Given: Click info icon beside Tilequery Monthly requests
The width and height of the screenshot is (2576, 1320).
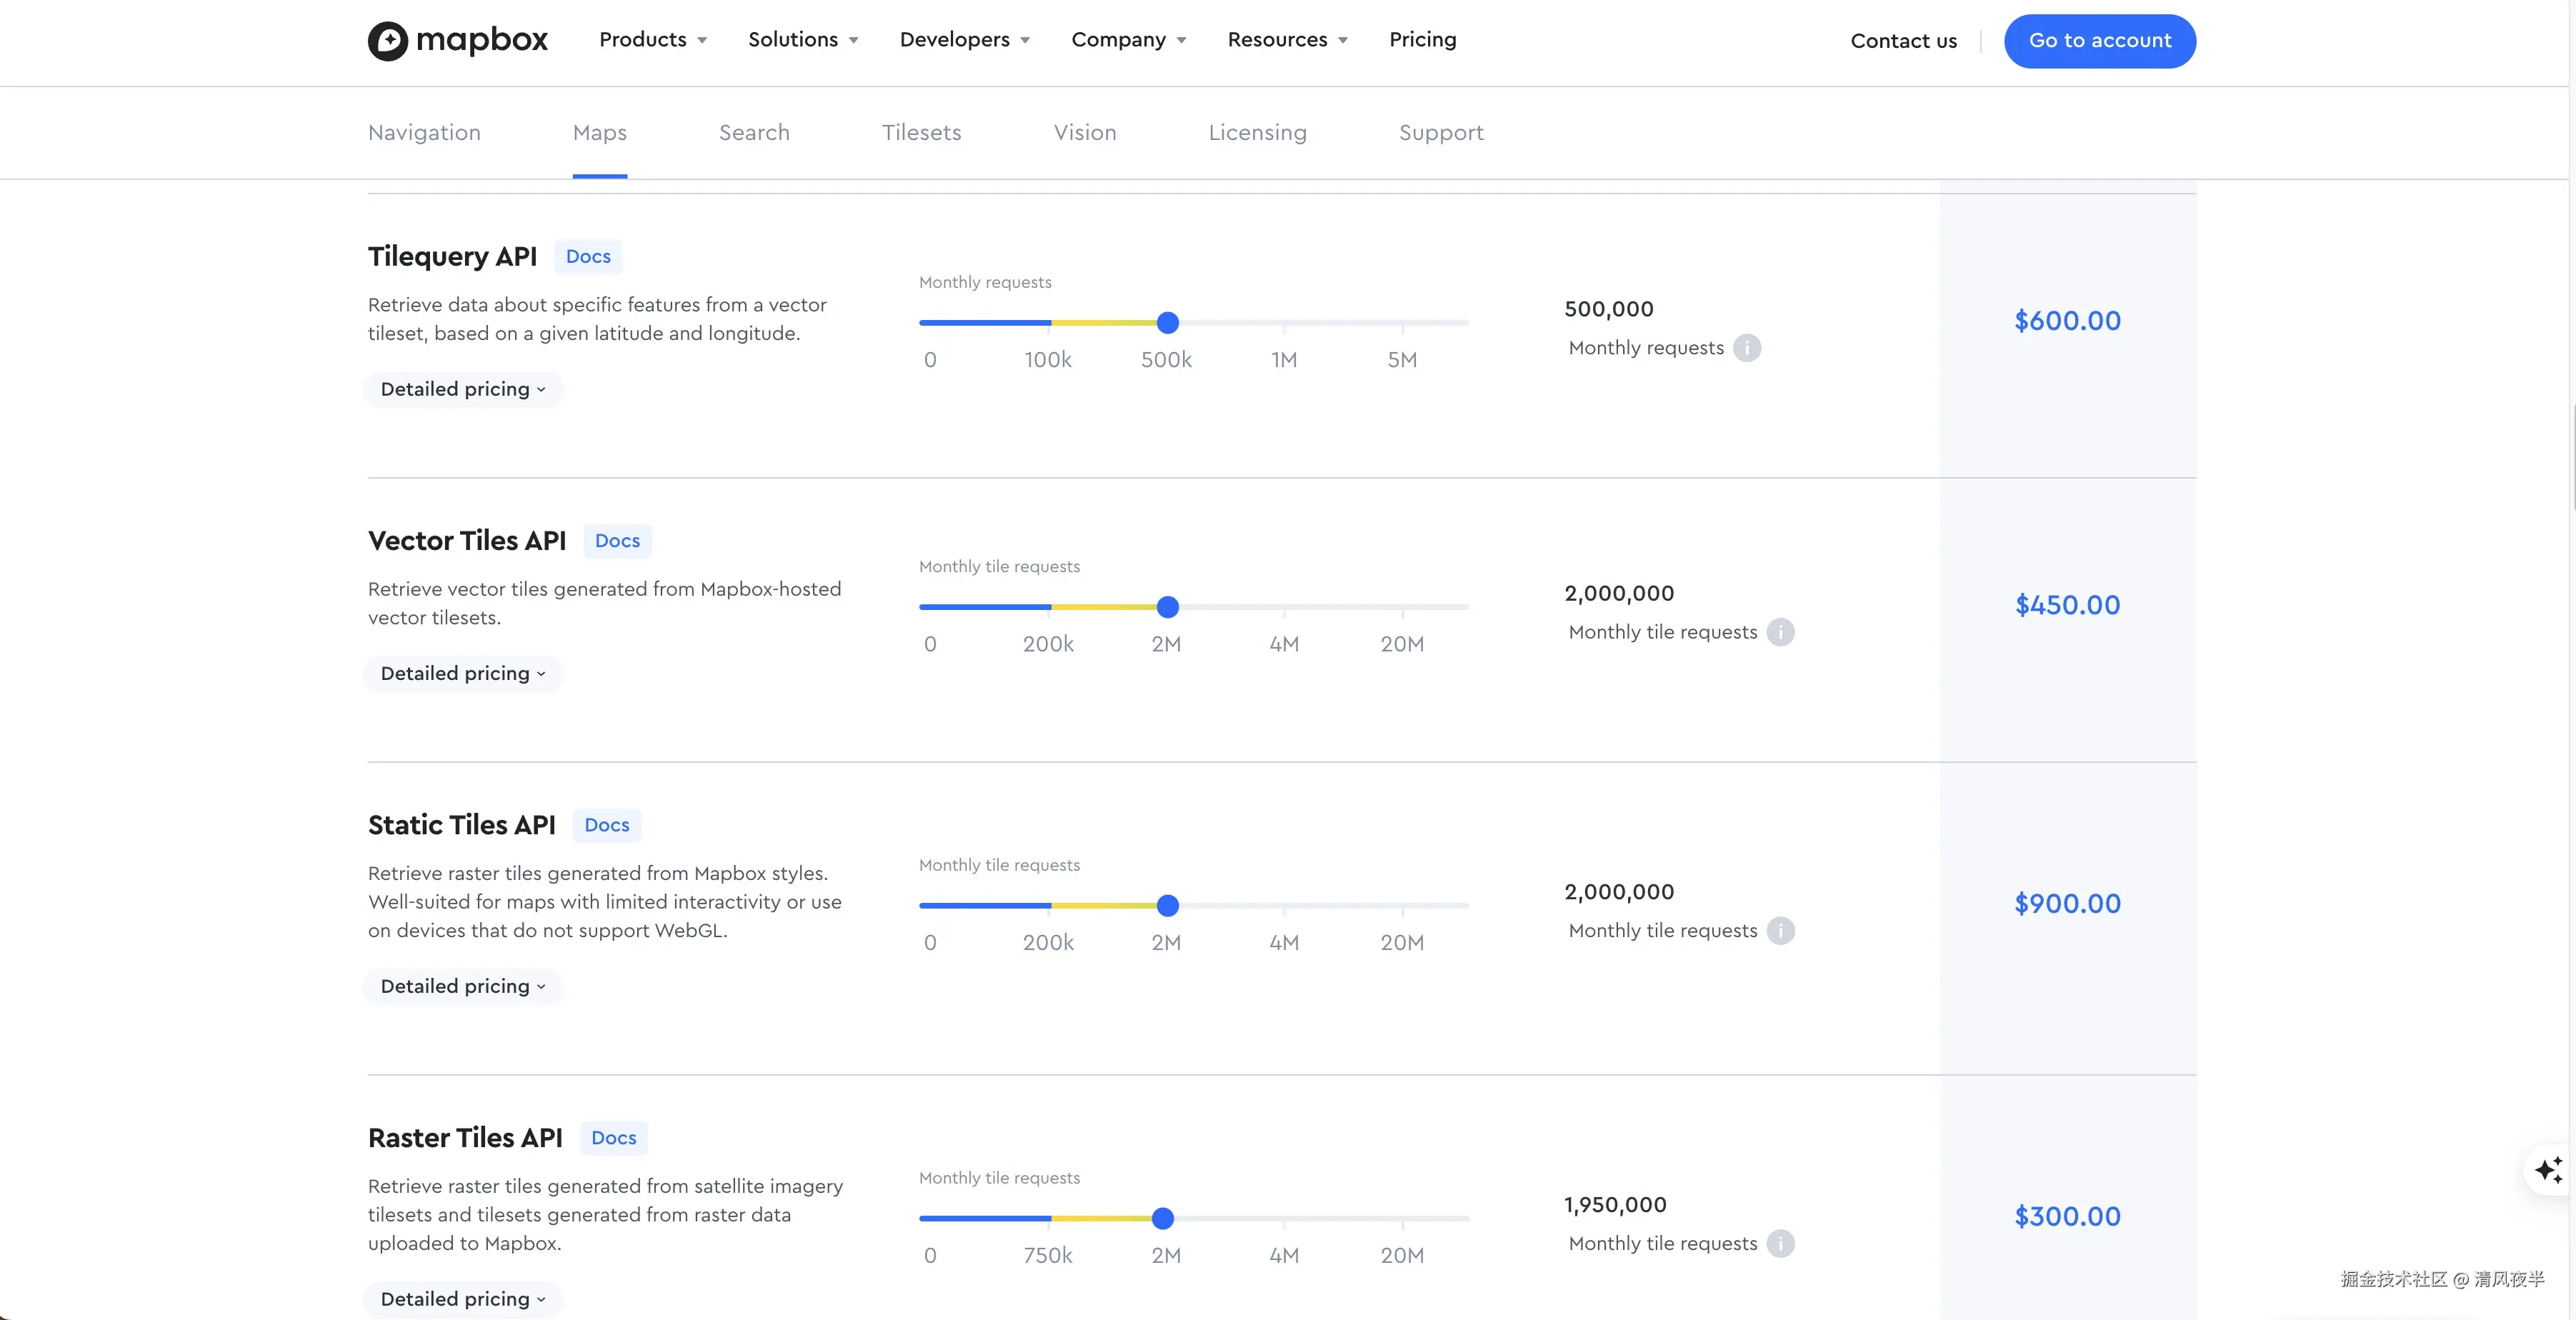Looking at the screenshot, I should [x=1746, y=348].
